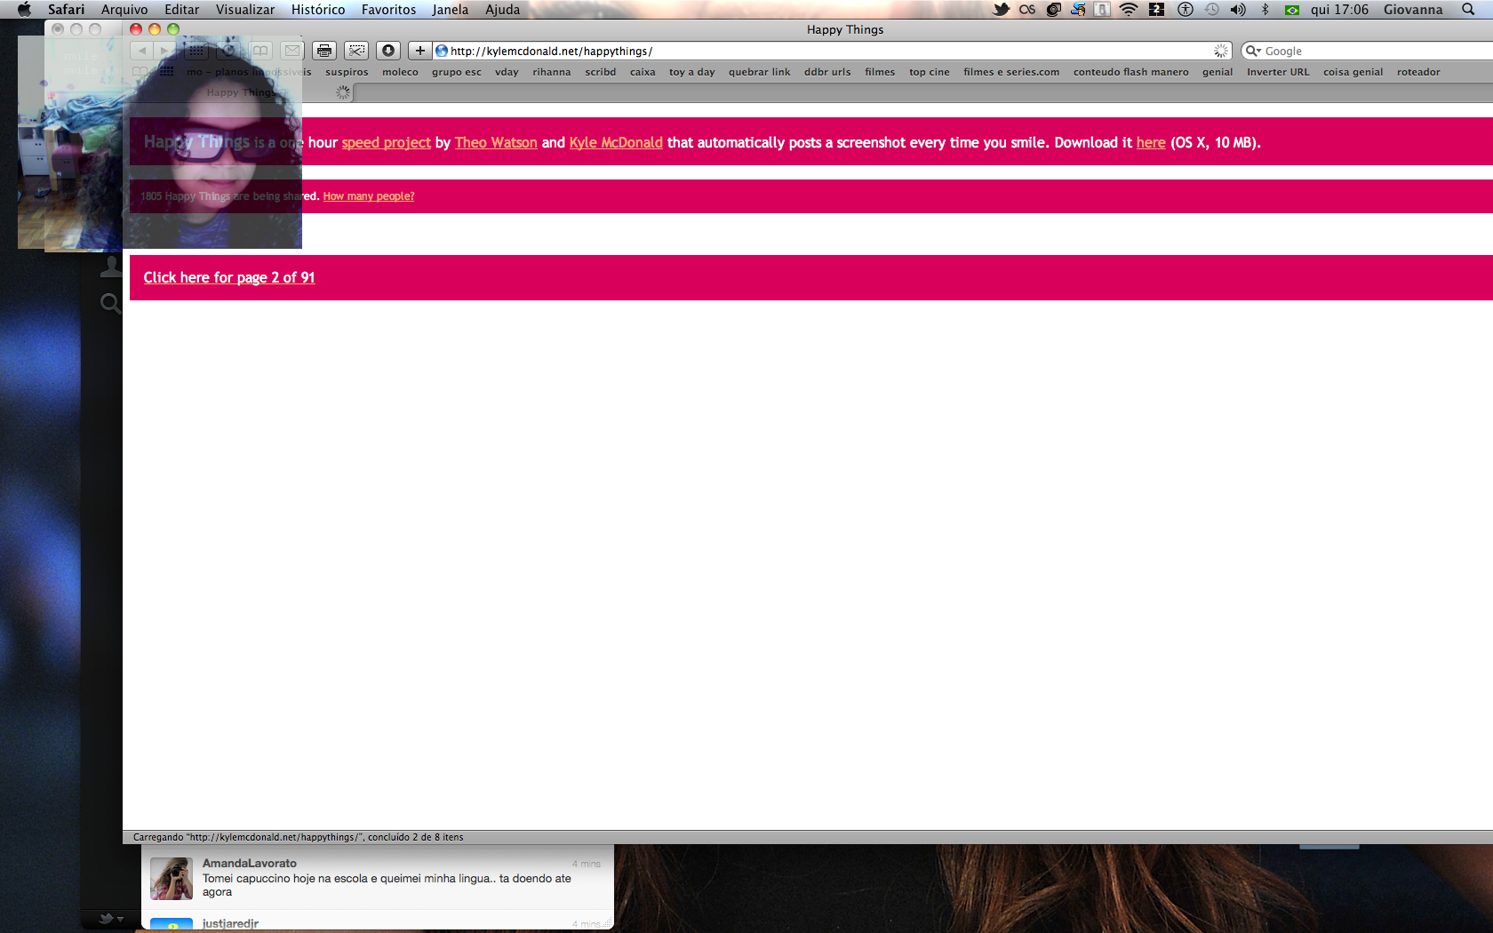The width and height of the screenshot is (1493, 933).
Task: Open the Time Machine menu icon
Action: coord(1211,10)
